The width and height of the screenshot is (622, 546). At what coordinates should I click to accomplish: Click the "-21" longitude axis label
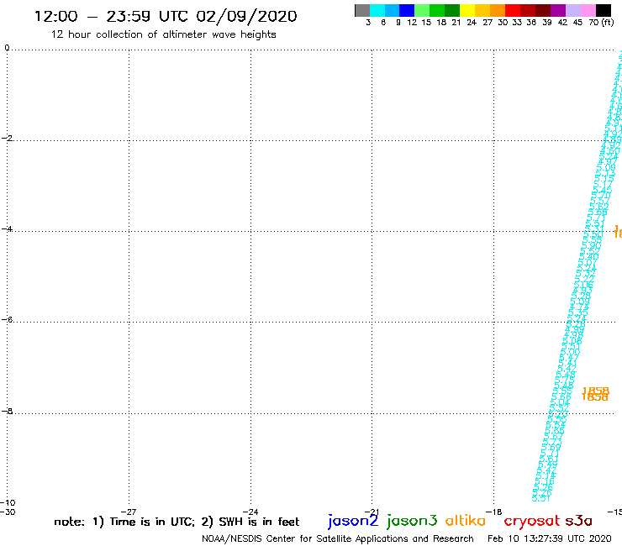[372, 512]
